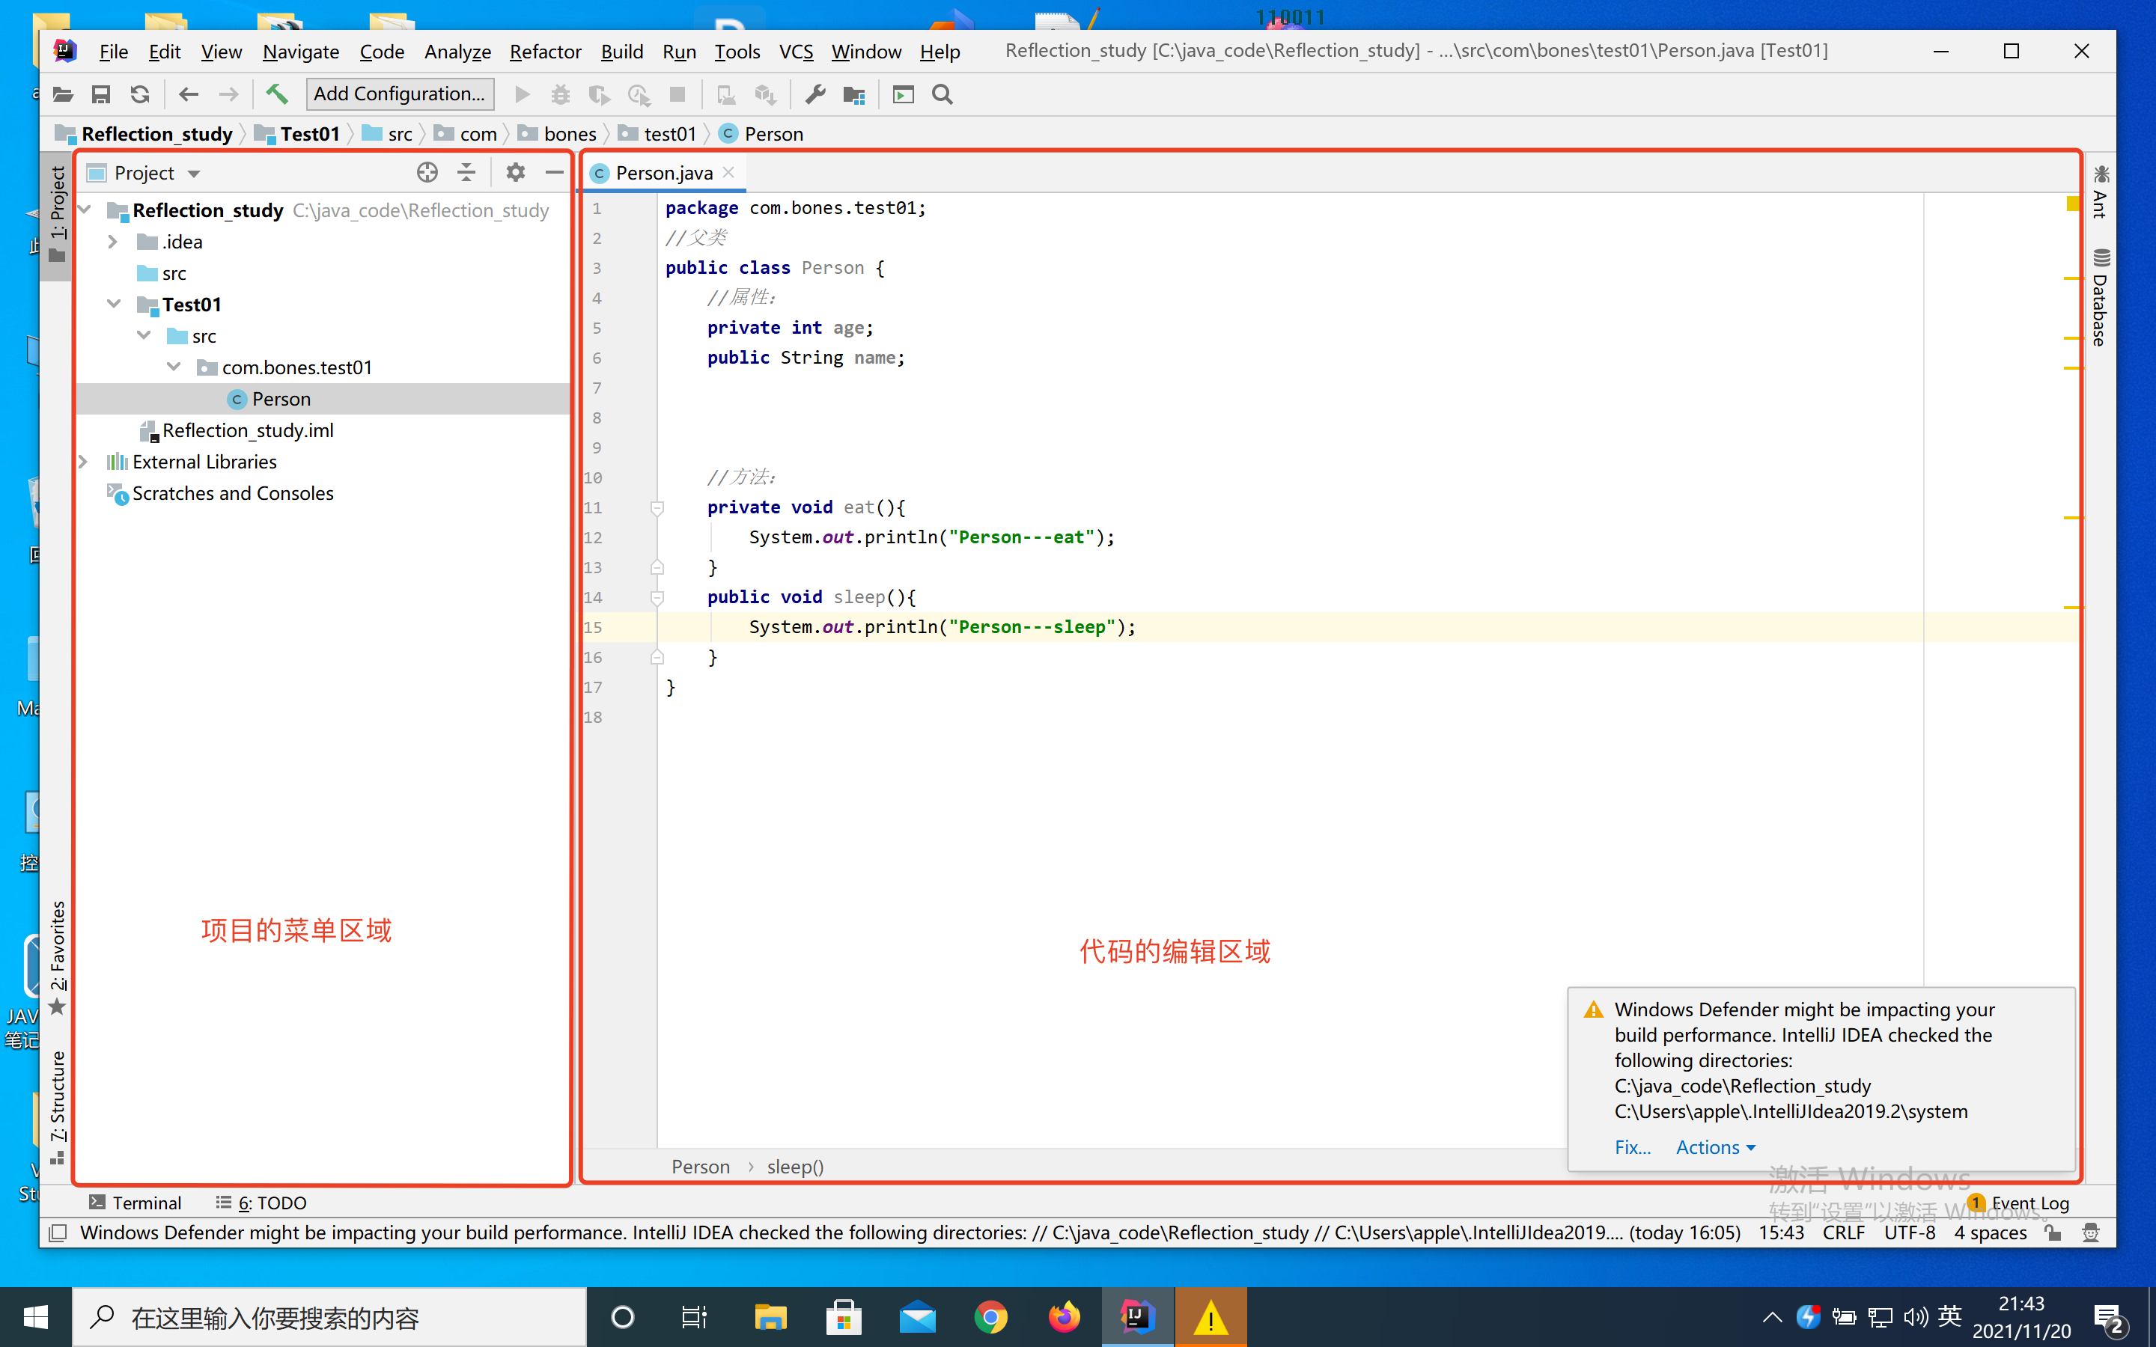Screen dimensions: 2156x1347
Task: Click locate target icon in Project panel
Action: click(427, 173)
